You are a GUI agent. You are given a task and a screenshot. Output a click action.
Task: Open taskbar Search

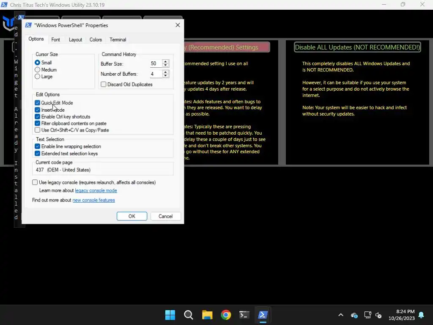[189, 315]
